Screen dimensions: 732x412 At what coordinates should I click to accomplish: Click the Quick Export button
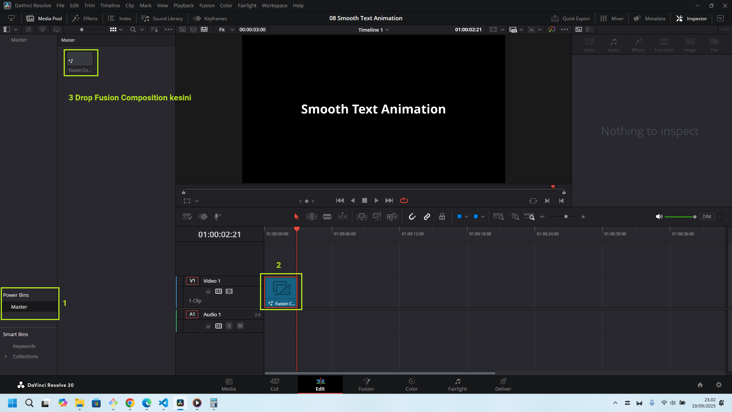coord(571,18)
